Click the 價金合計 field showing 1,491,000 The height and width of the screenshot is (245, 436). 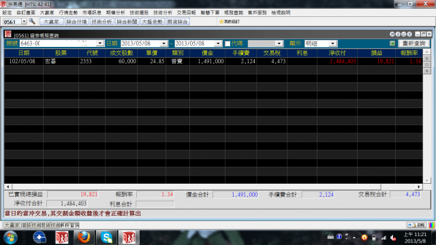pos(236,195)
